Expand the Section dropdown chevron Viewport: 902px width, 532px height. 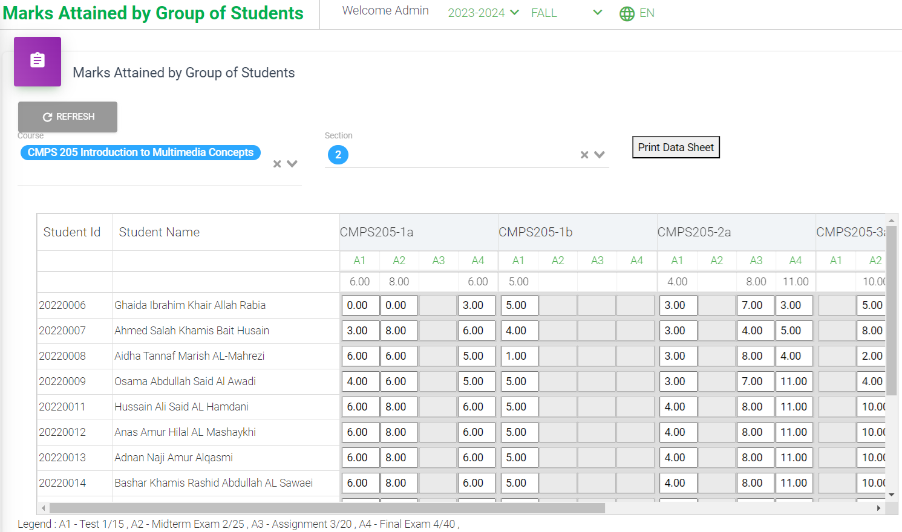click(600, 155)
